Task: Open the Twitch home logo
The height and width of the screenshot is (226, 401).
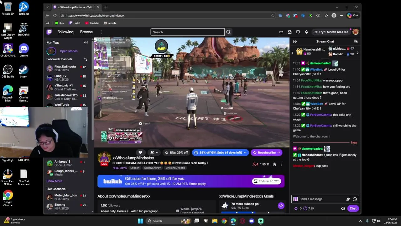Action: click(49, 32)
